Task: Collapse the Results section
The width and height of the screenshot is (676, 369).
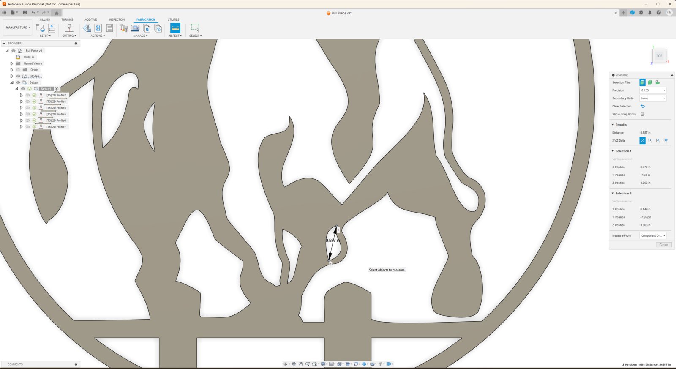Action: [x=613, y=125]
